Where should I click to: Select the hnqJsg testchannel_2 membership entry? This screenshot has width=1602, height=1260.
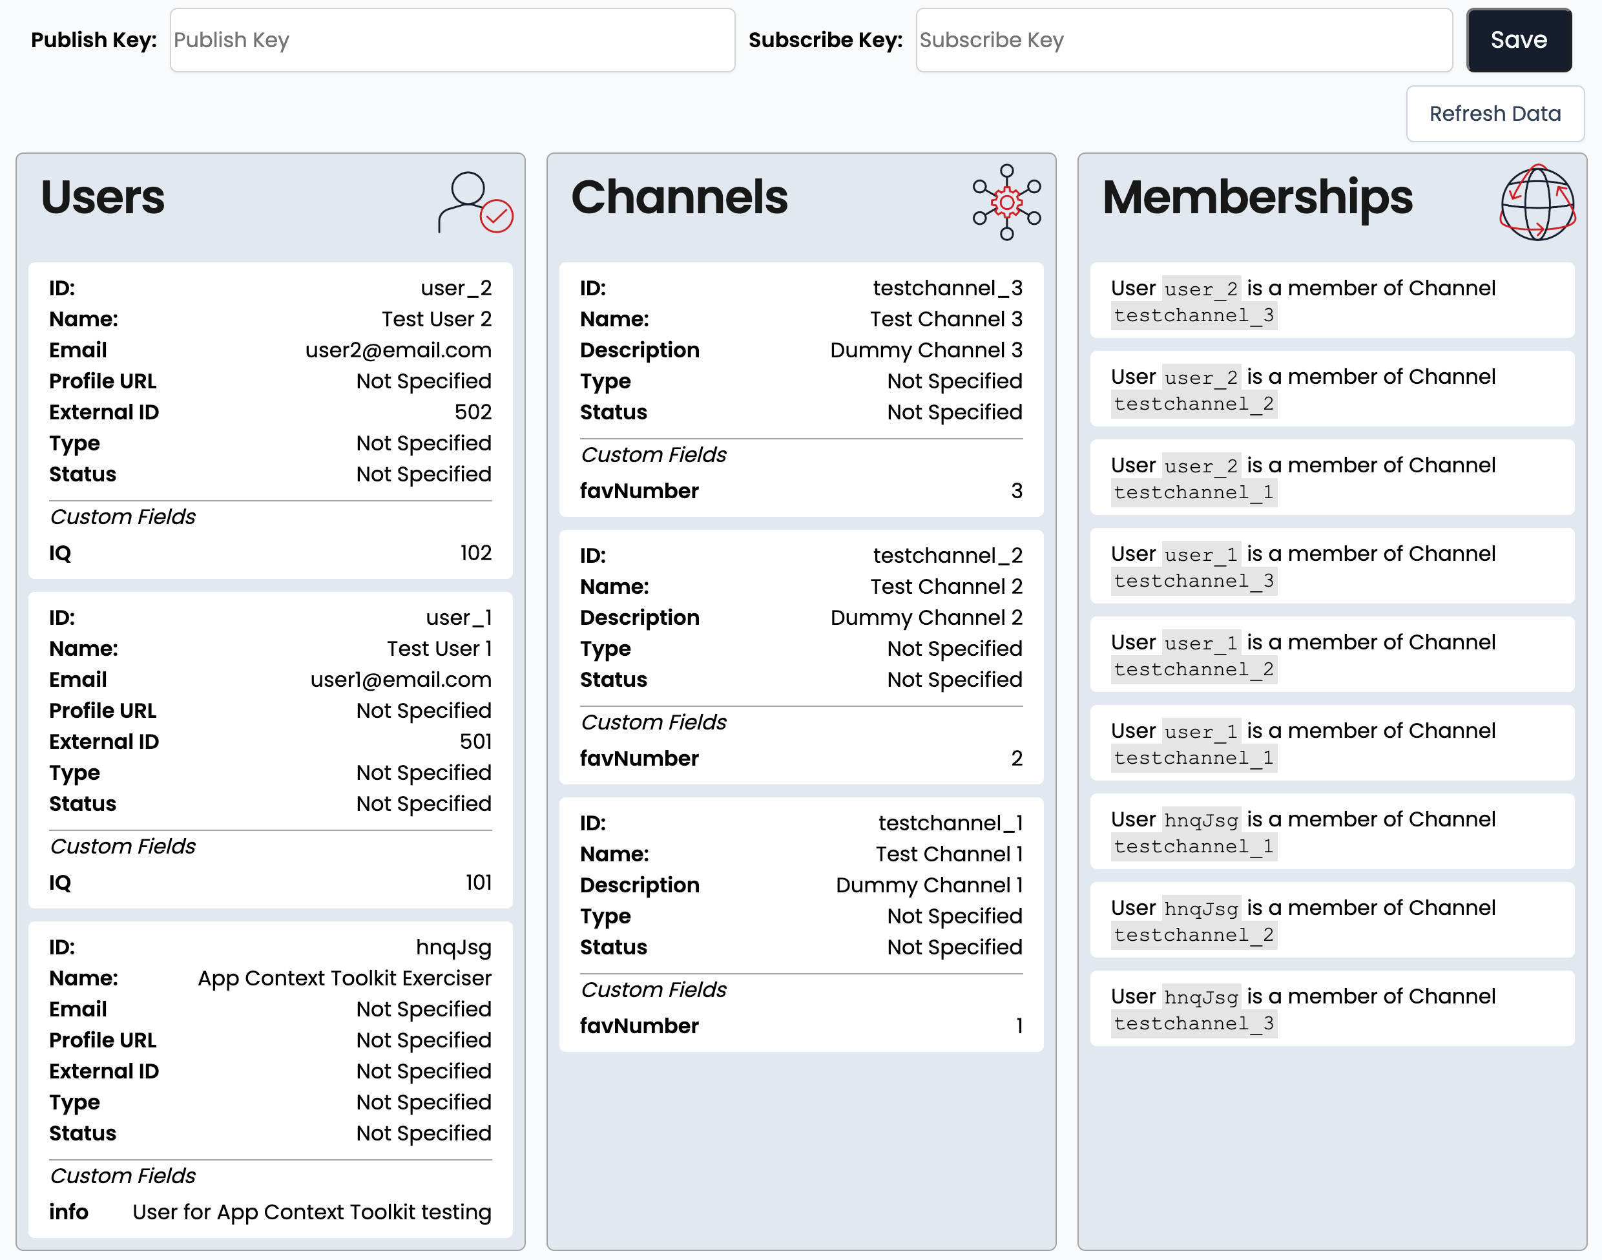tap(1332, 920)
